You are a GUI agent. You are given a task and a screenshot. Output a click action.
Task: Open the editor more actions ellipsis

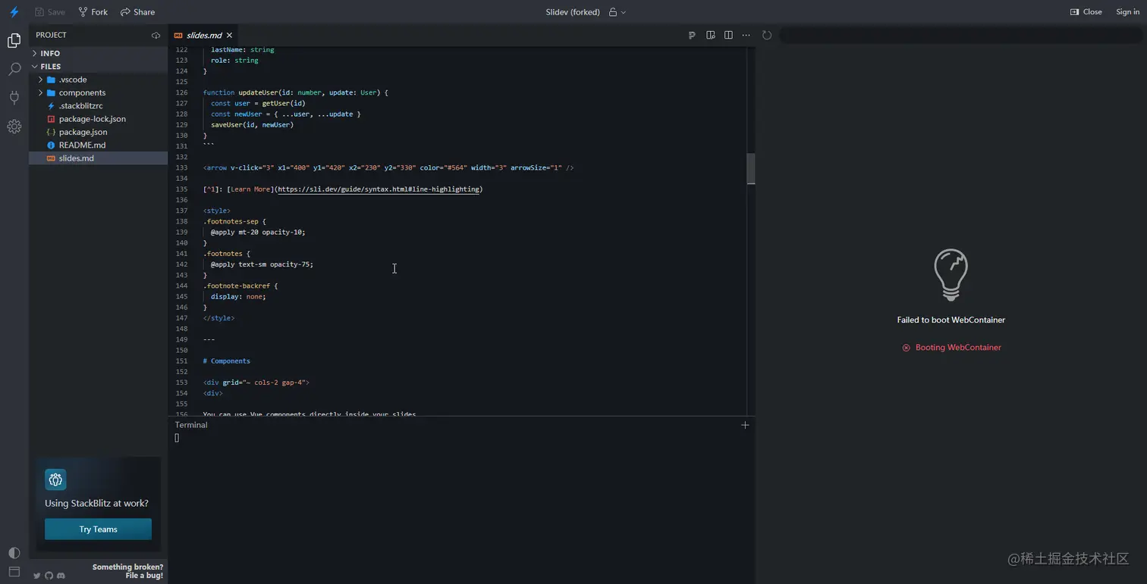[x=746, y=35]
